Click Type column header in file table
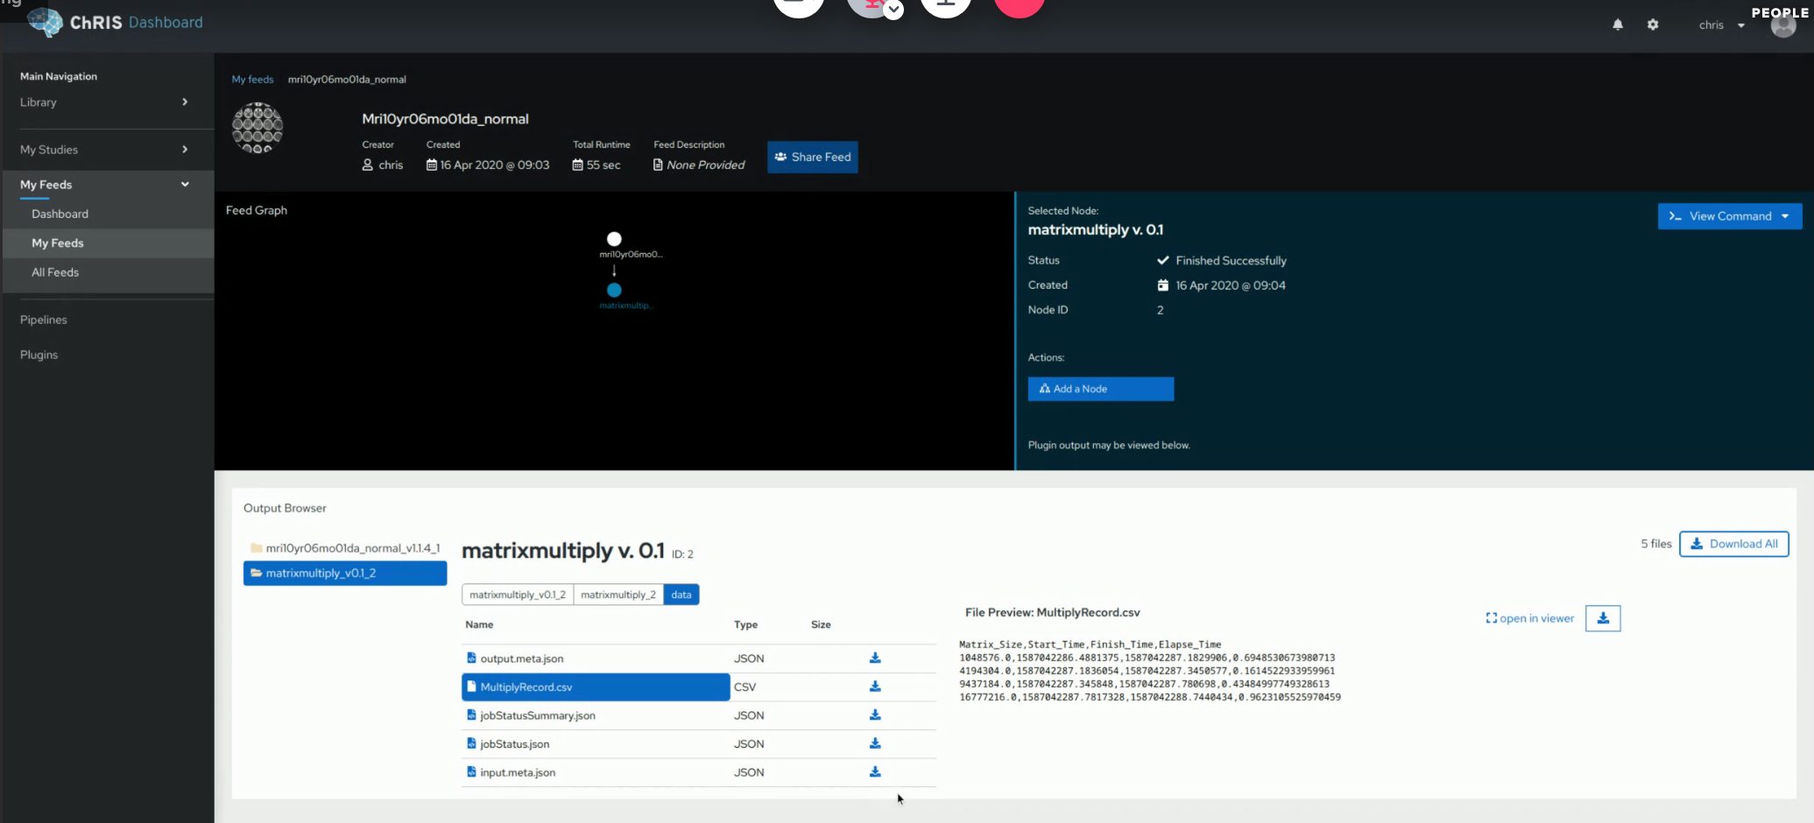 (745, 624)
